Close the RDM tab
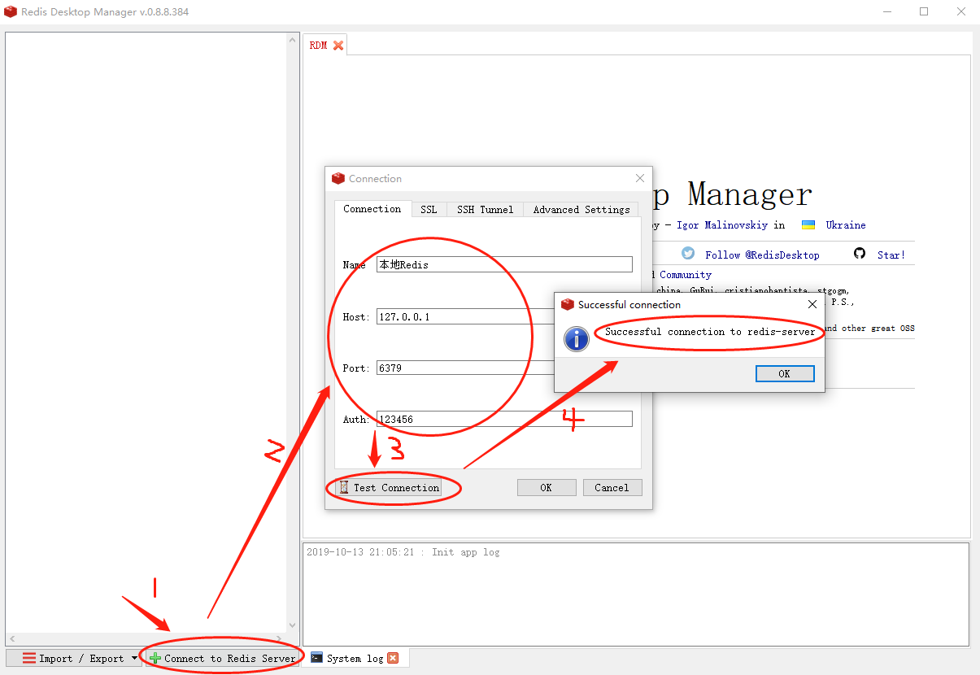The width and height of the screenshot is (980, 675). coord(338,46)
